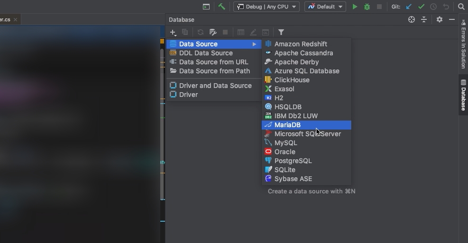Select Sybase ASE data source
The width and height of the screenshot is (468, 243).
(x=306, y=179)
